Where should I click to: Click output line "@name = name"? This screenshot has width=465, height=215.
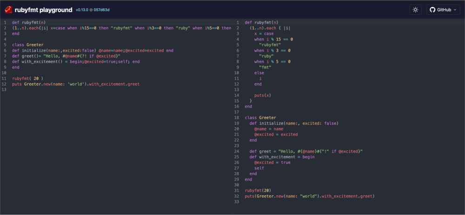[x=269, y=129]
